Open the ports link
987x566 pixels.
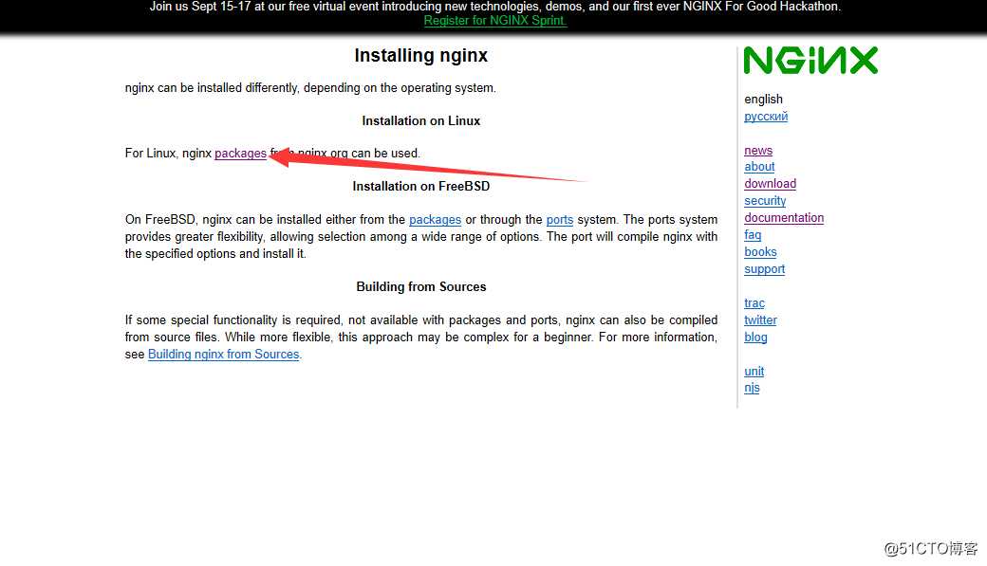point(560,220)
